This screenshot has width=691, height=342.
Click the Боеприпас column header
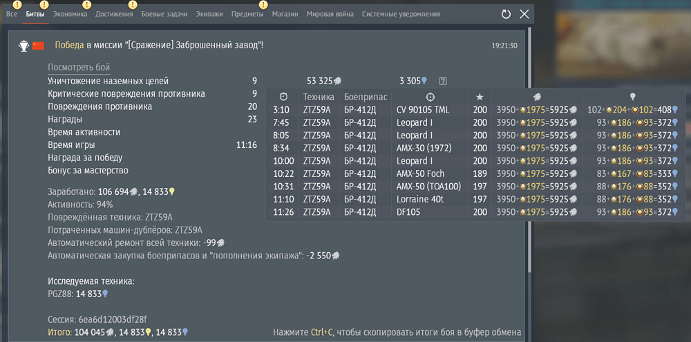[366, 97]
